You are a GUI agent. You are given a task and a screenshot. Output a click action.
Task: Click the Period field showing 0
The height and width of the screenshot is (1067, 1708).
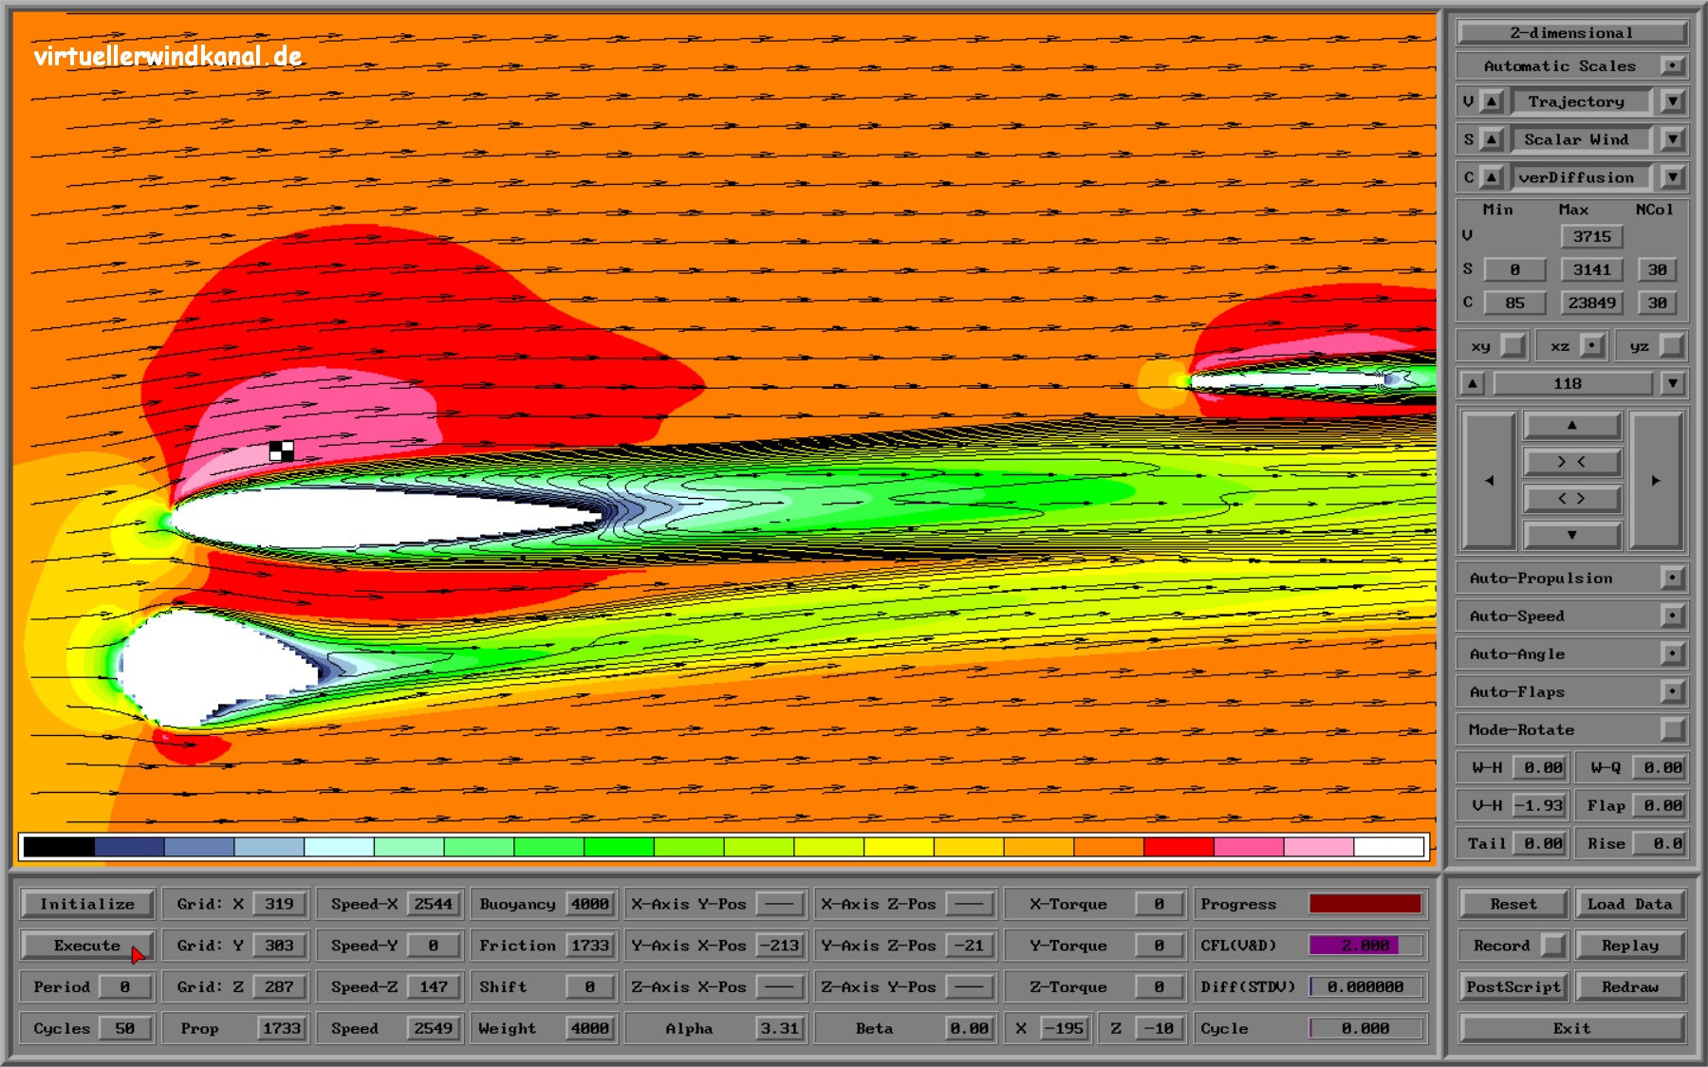[x=124, y=986]
